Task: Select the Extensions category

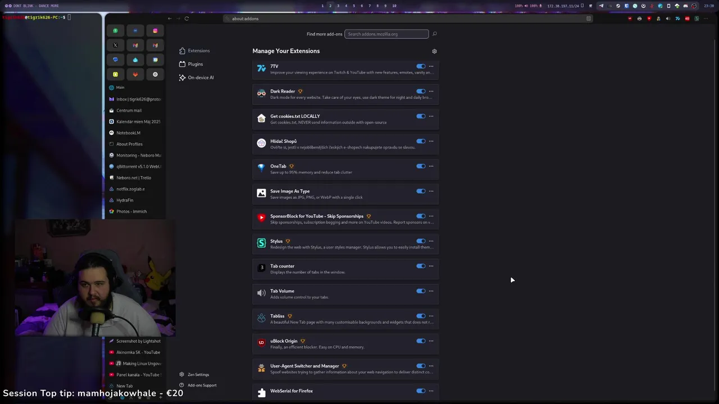Action: point(194,50)
